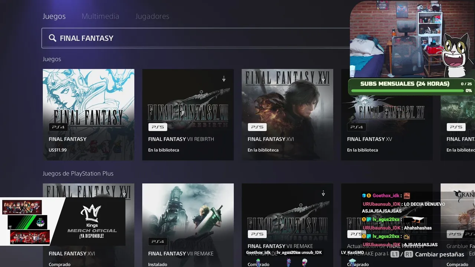Click the 'FINAL FANTASY VII REMAKE INTERGRADE' title text
Image resolution: width=475 pixels, height=267 pixels.
(280, 249)
